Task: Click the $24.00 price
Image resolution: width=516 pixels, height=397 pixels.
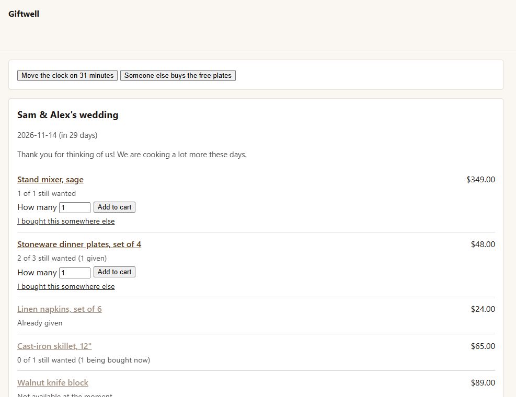Action: (483, 309)
